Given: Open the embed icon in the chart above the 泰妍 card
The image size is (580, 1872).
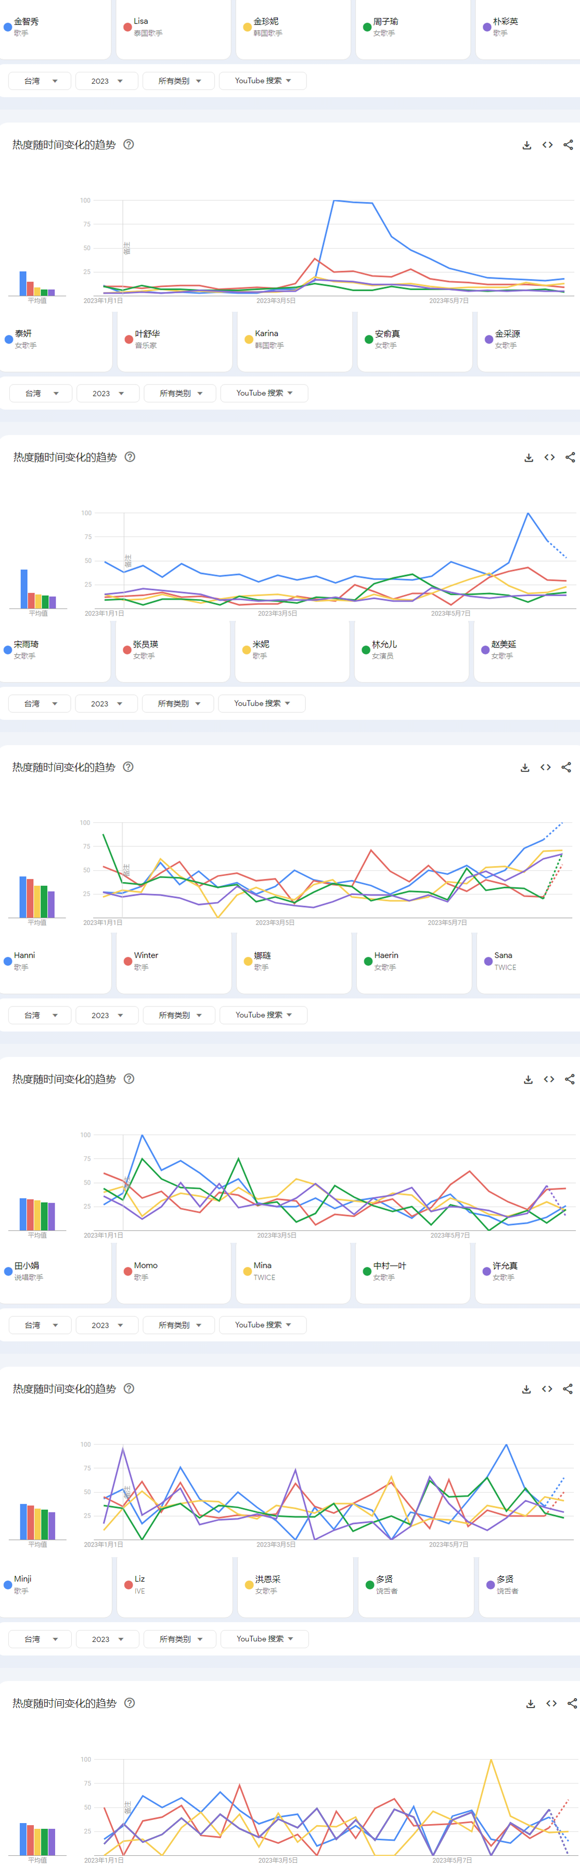Looking at the screenshot, I should 547,145.
